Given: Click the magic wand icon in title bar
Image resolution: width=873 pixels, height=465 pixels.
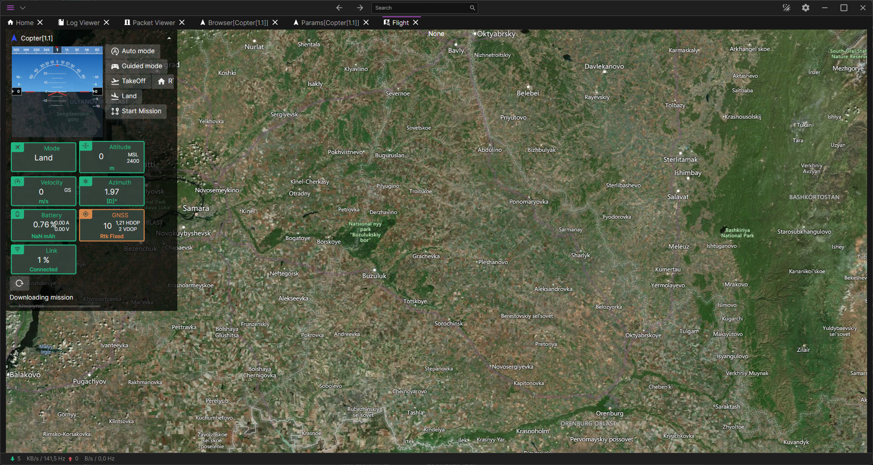Looking at the screenshot, I should [786, 8].
